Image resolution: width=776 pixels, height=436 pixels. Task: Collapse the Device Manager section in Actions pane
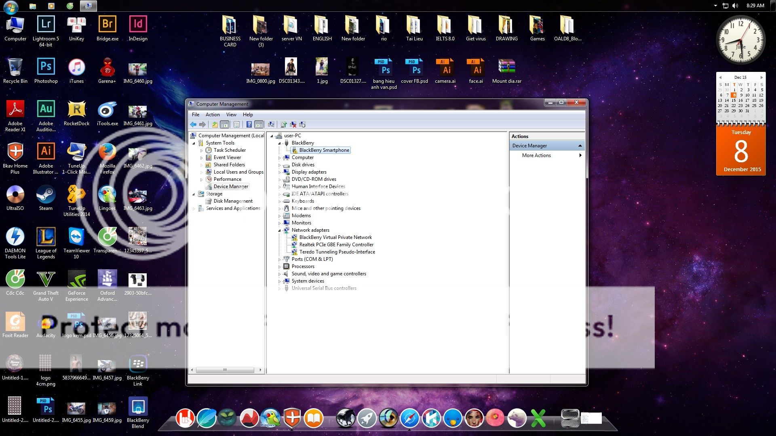[580, 146]
